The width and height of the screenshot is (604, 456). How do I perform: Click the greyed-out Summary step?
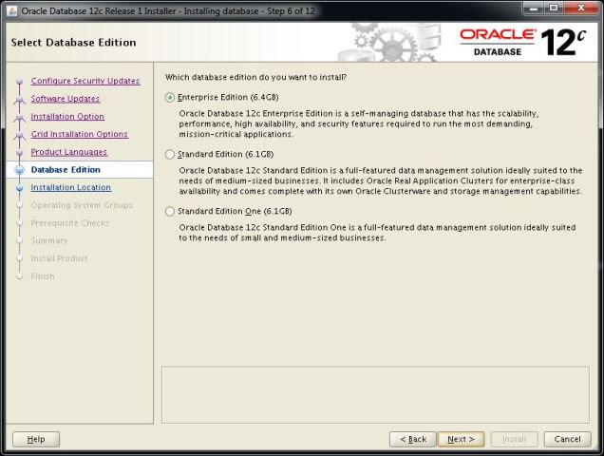pyautogui.click(x=49, y=240)
